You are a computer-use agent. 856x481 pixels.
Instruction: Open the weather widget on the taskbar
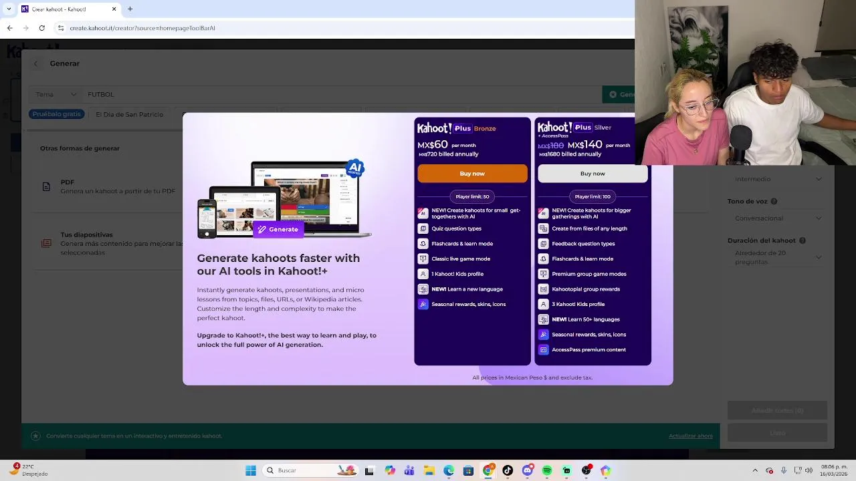click(30, 470)
